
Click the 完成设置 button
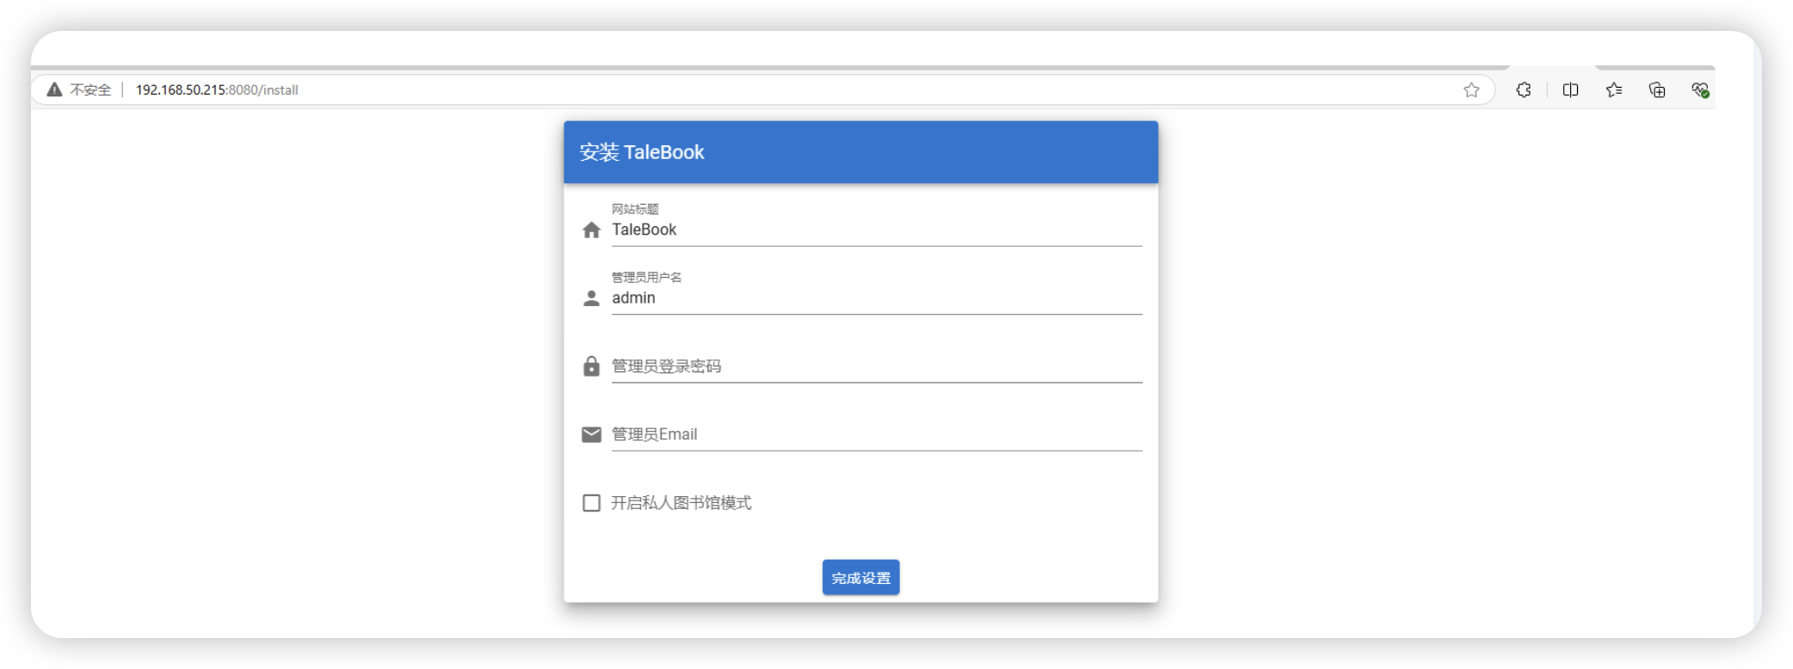tap(860, 578)
